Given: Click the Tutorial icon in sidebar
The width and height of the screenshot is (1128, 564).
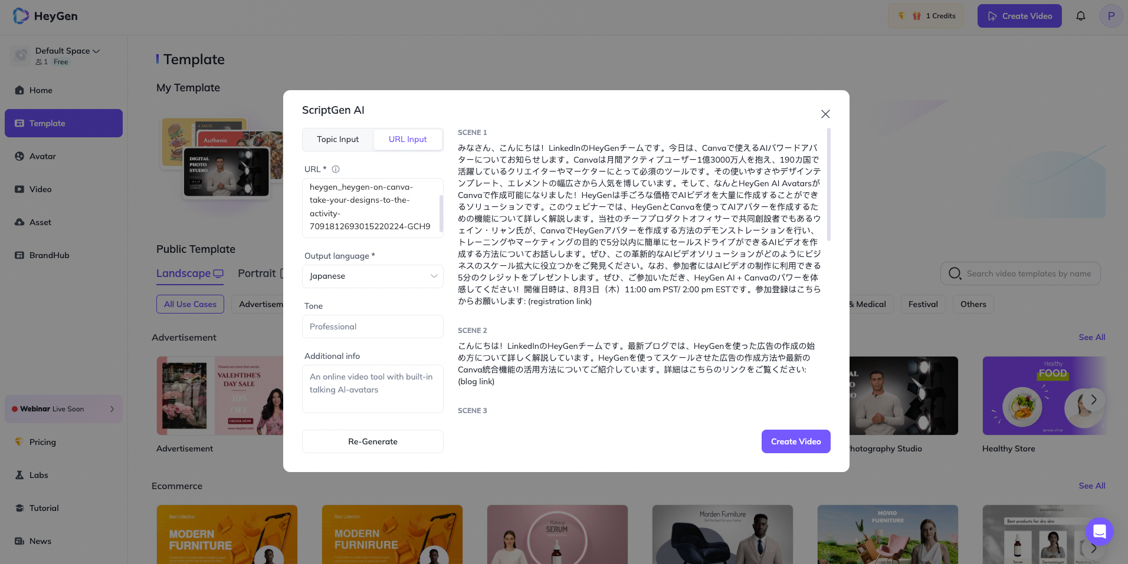Looking at the screenshot, I should (19, 508).
